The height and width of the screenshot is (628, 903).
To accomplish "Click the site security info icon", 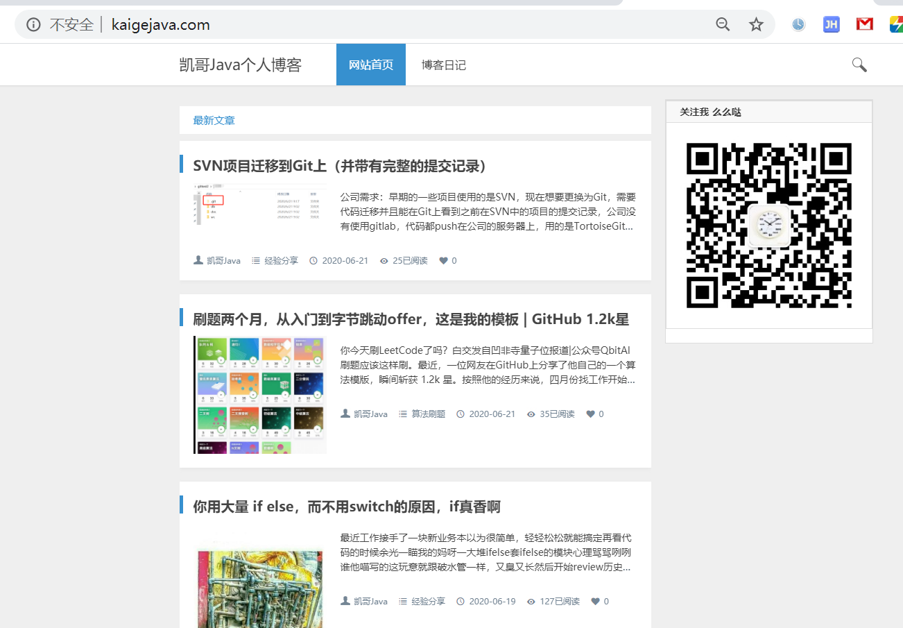I will [33, 25].
